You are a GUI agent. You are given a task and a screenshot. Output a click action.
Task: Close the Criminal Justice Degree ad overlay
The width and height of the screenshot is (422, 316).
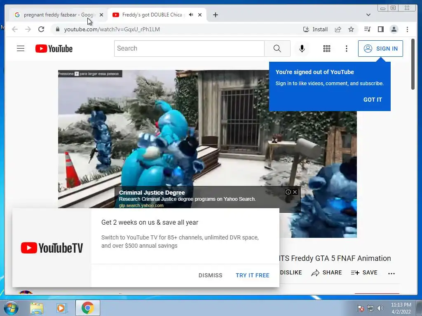point(295,192)
